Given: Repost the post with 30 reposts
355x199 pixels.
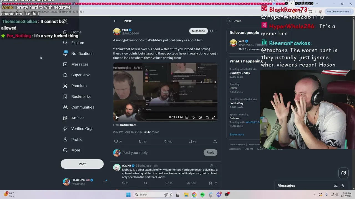Looking at the screenshot, I should tap(143, 141).
